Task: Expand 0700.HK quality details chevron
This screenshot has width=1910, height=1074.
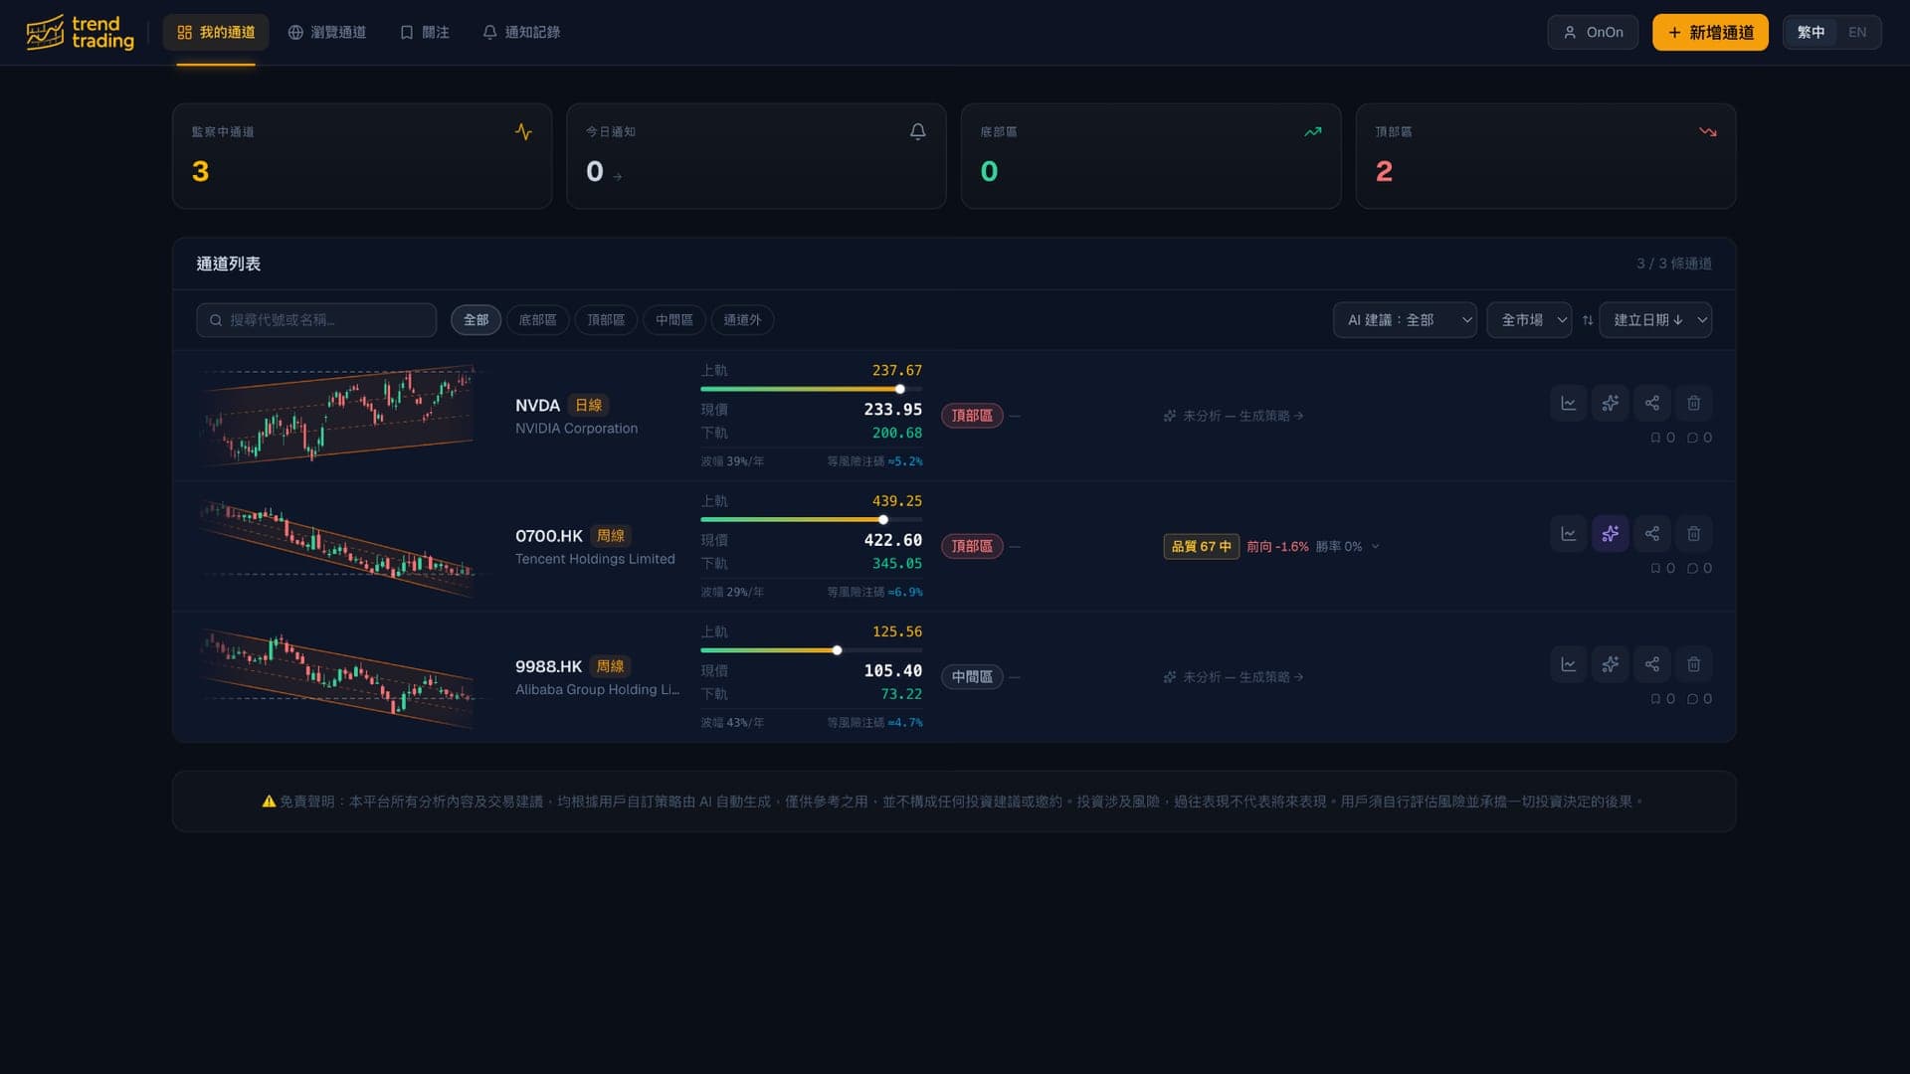Action: click(1376, 547)
